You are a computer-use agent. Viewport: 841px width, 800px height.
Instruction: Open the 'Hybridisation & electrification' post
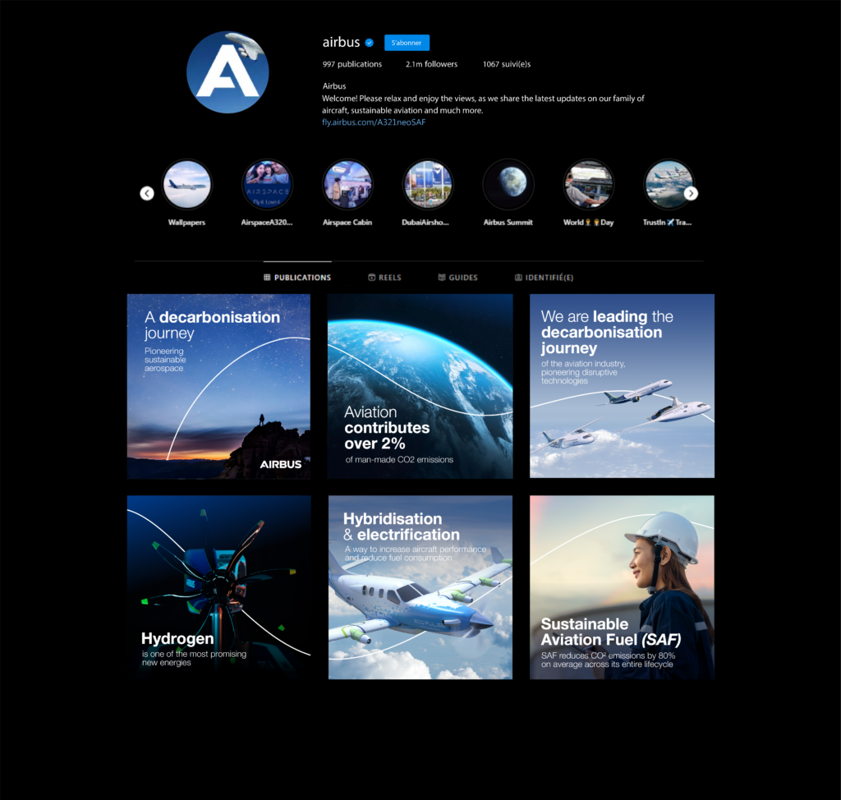click(420, 587)
